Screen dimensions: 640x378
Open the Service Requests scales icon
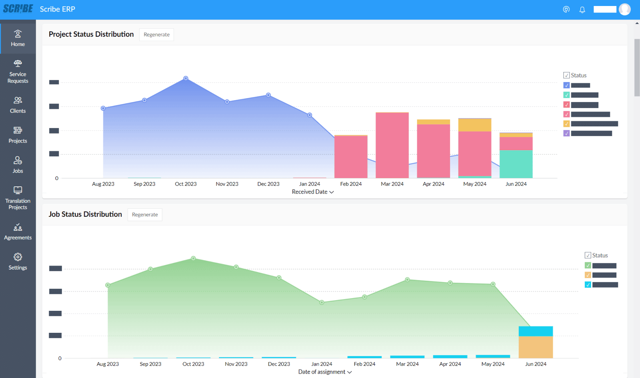pyautogui.click(x=18, y=64)
